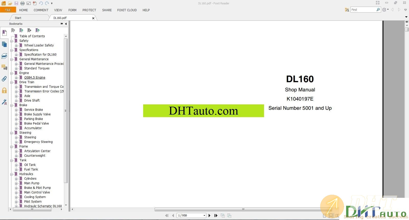Click the horizontal scrollbar under the document
Screen dimensions: 409x220
point(243,209)
